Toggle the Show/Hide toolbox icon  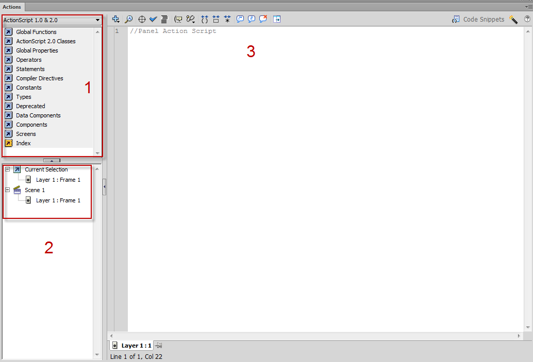277,20
